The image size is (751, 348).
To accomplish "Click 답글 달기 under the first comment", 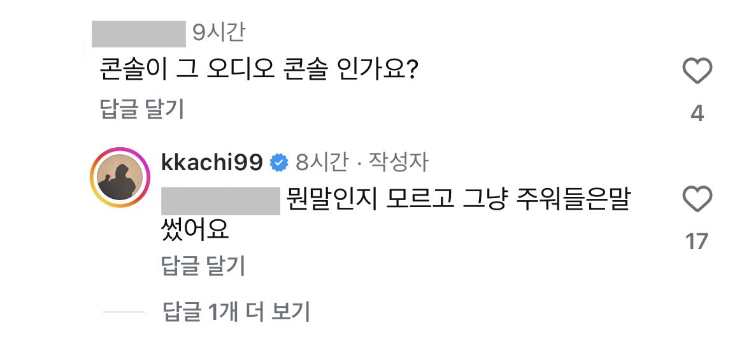I will click(x=142, y=110).
